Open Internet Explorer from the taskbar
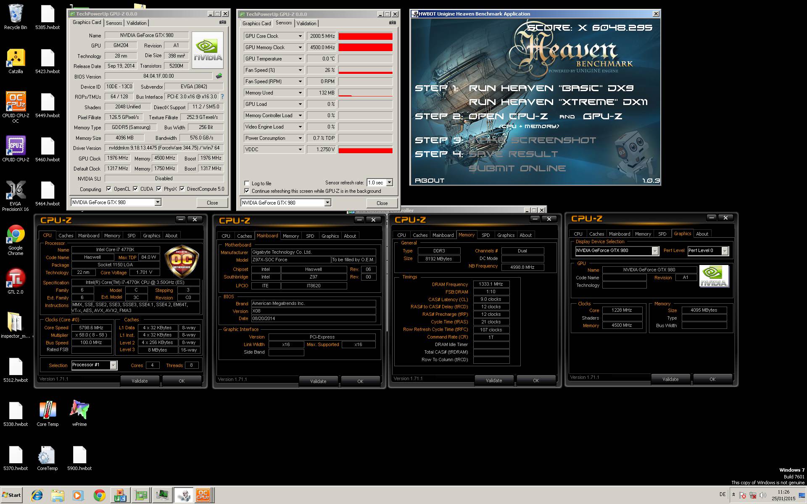This screenshot has width=807, height=504. [37, 496]
